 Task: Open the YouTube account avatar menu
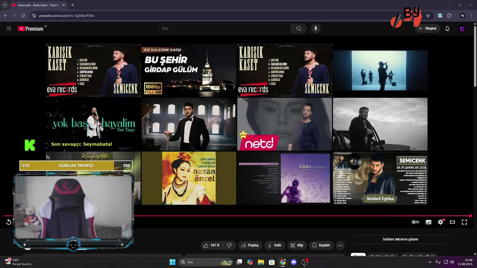point(462,29)
